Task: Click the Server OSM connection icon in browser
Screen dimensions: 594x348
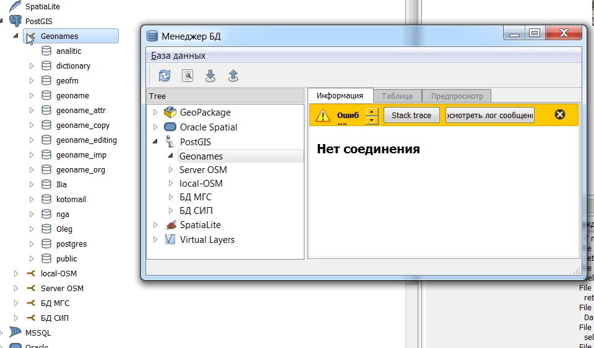Action: [31, 288]
